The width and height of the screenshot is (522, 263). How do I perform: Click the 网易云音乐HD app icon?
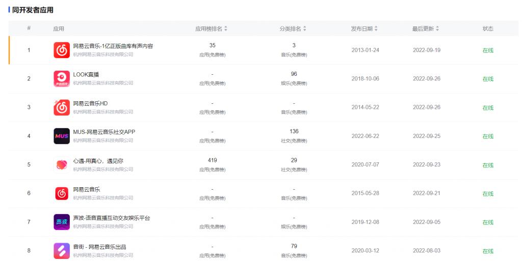[62, 107]
